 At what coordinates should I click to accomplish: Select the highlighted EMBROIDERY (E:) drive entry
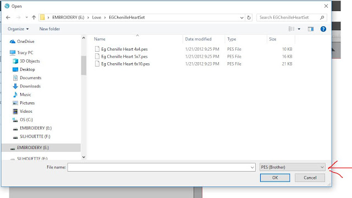click(41, 147)
